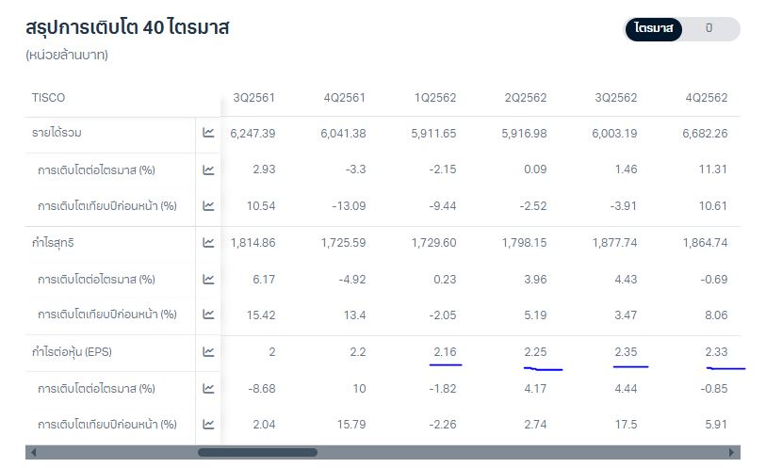Screen dimensions: 766x468
Task: Click the 4Q2562 column header
Action: pyautogui.click(x=707, y=98)
